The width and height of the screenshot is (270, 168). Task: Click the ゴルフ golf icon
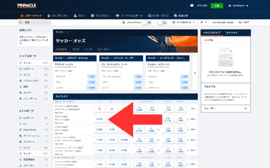click(21, 148)
